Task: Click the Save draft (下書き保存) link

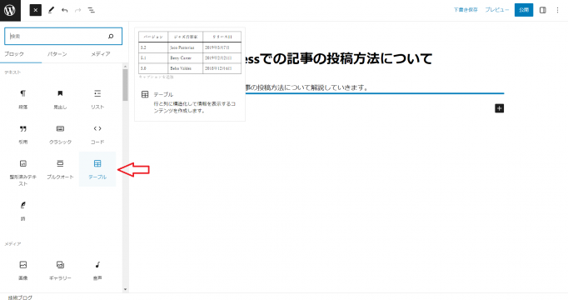Action: tap(466, 10)
